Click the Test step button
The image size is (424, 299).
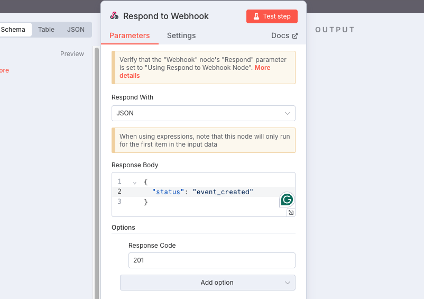(x=272, y=16)
